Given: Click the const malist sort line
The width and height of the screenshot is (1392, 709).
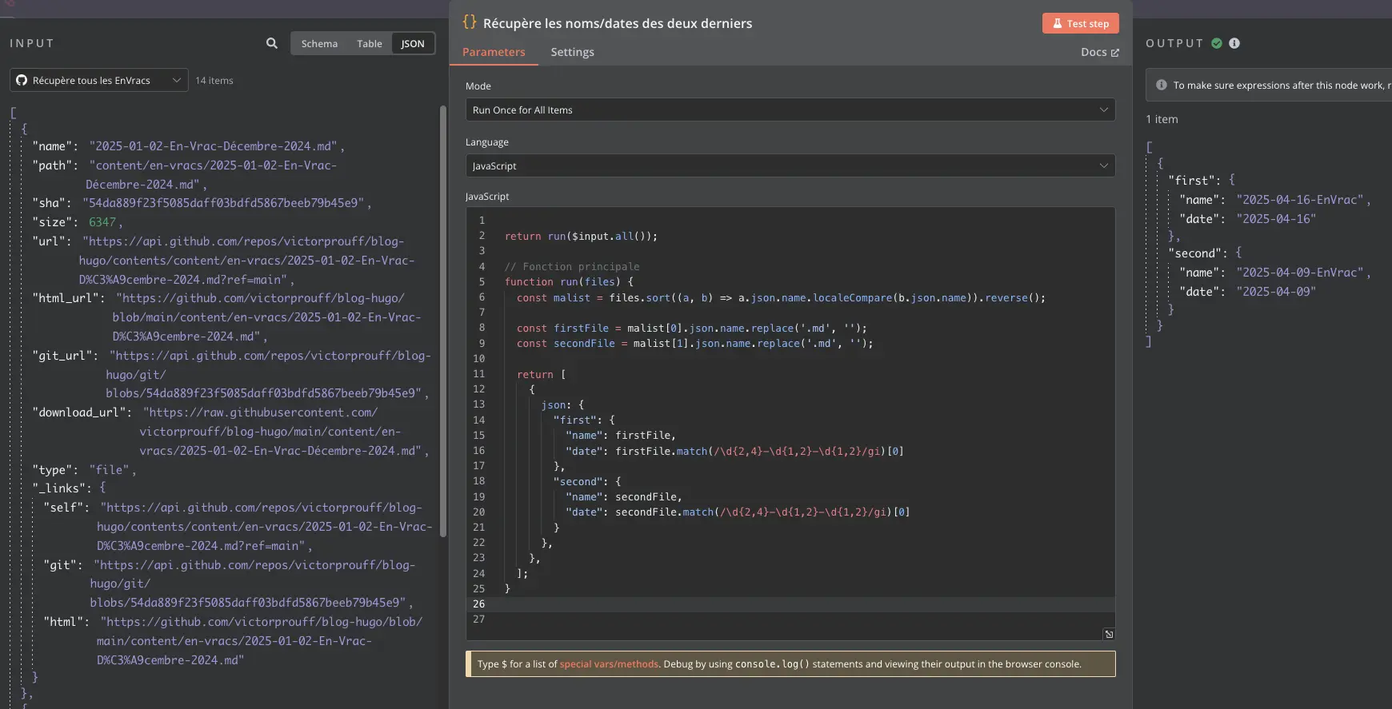Looking at the screenshot, I should click(781, 298).
